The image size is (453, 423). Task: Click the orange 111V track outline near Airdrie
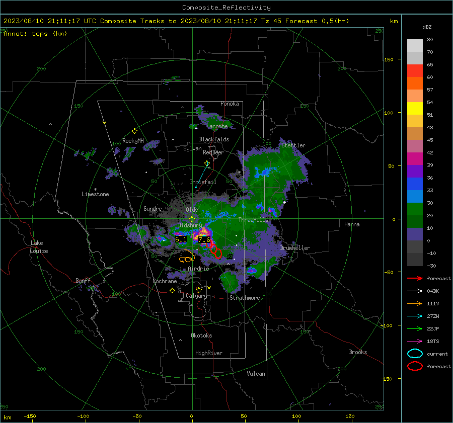click(187, 257)
